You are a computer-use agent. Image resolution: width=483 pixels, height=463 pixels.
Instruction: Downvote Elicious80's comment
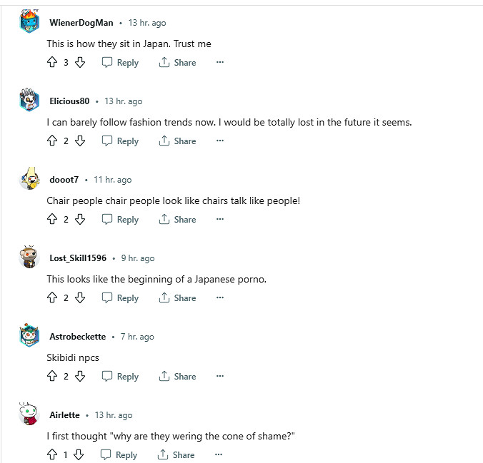pyautogui.click(x=80, y=141)
